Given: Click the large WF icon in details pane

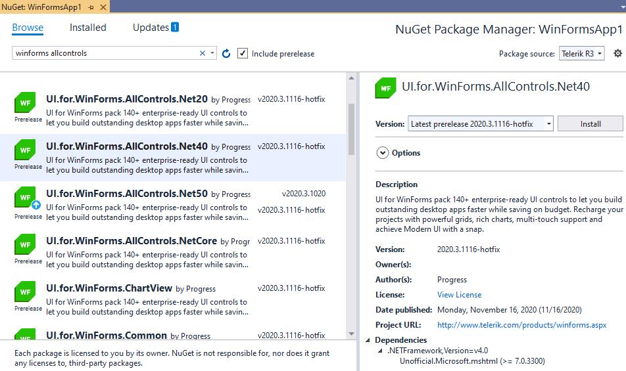Looking at the screenshot, I should [385, 88].
